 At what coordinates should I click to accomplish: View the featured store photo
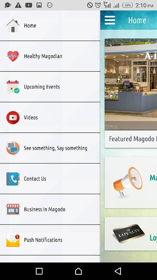(x=131, y=84)
